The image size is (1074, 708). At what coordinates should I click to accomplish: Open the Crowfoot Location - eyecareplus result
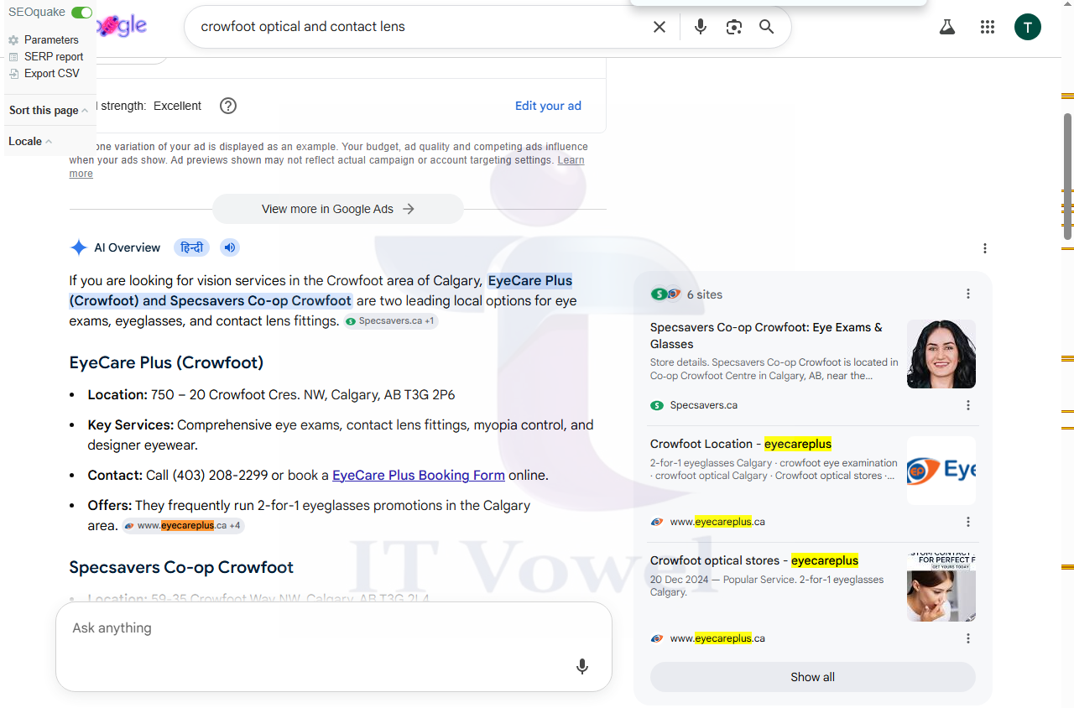[x=741, y=444]
